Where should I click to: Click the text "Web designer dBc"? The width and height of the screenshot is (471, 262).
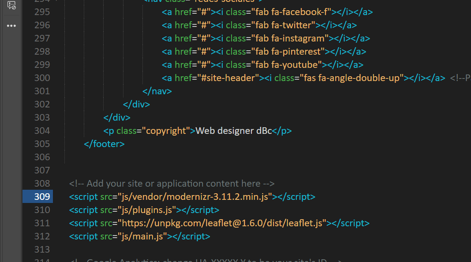(x=234, y=131)
